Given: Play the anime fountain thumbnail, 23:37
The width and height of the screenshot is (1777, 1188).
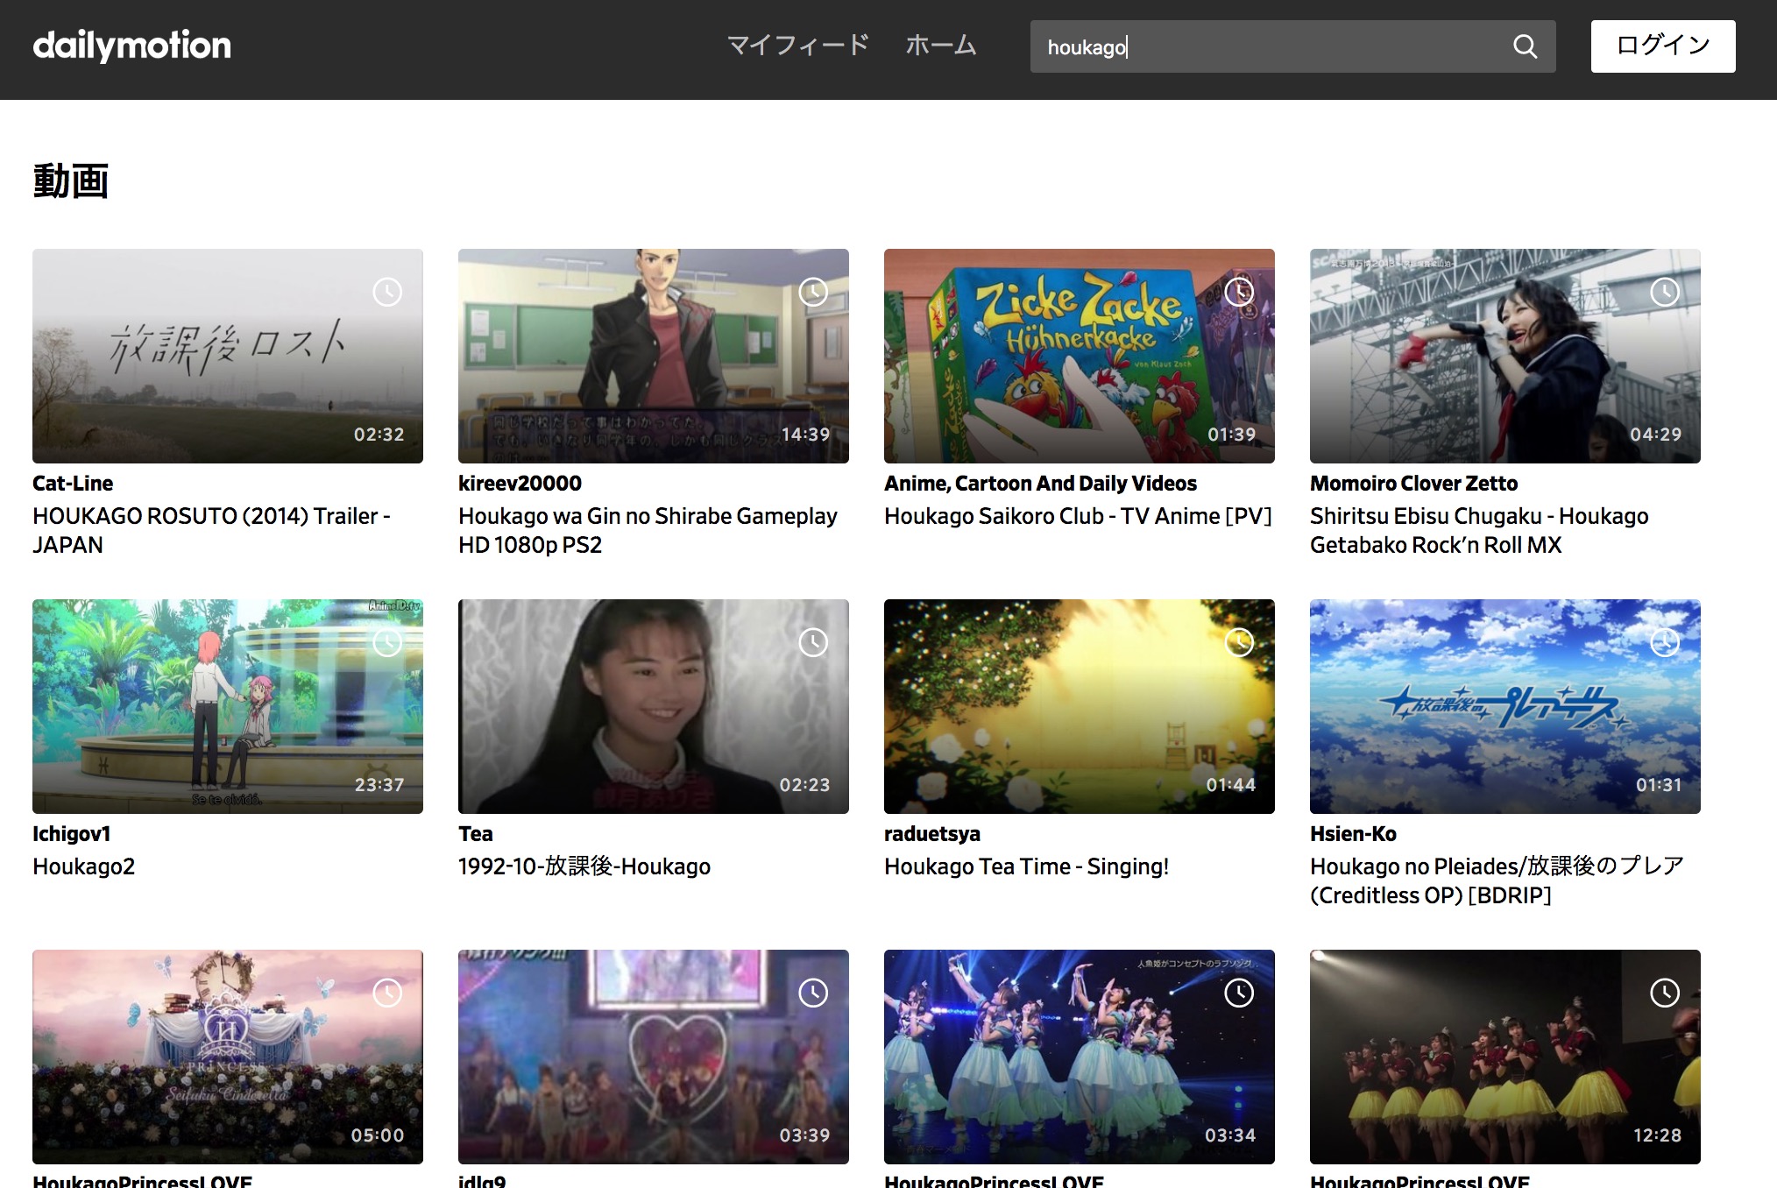Looking at the screenshot, I should 228,706.
